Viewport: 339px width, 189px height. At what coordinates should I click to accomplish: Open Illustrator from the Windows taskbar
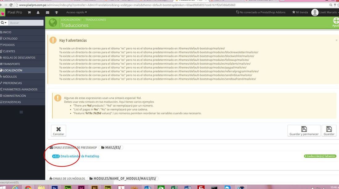95,187
